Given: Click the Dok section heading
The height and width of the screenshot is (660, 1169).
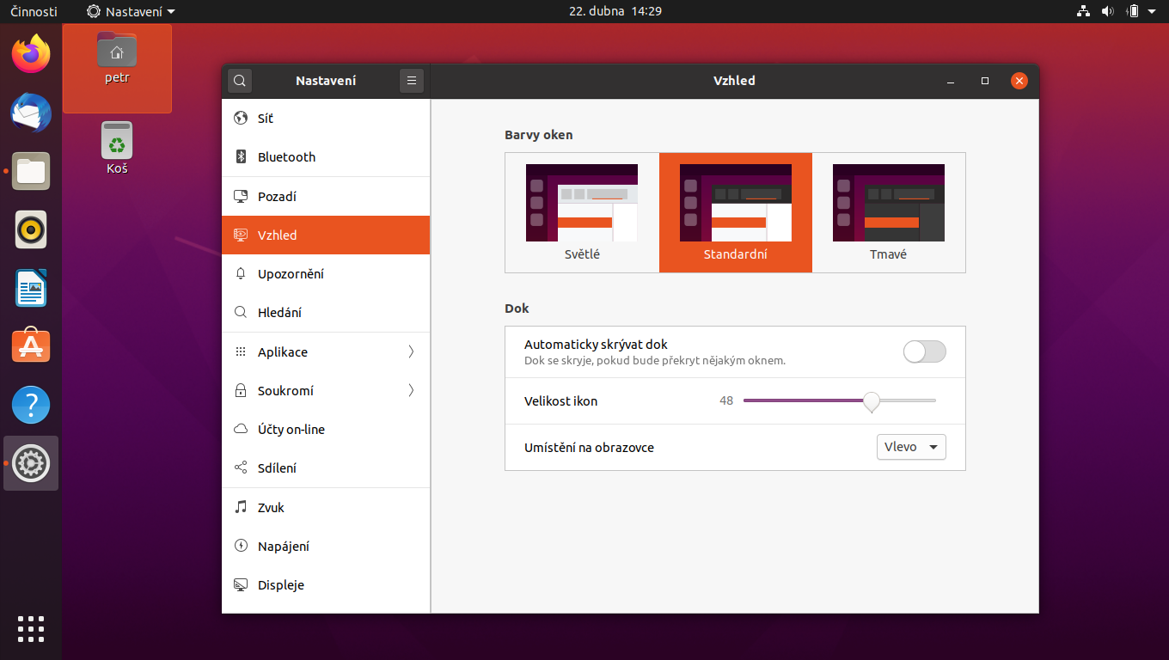Looking at the screenshot, I should pos(517,308).
